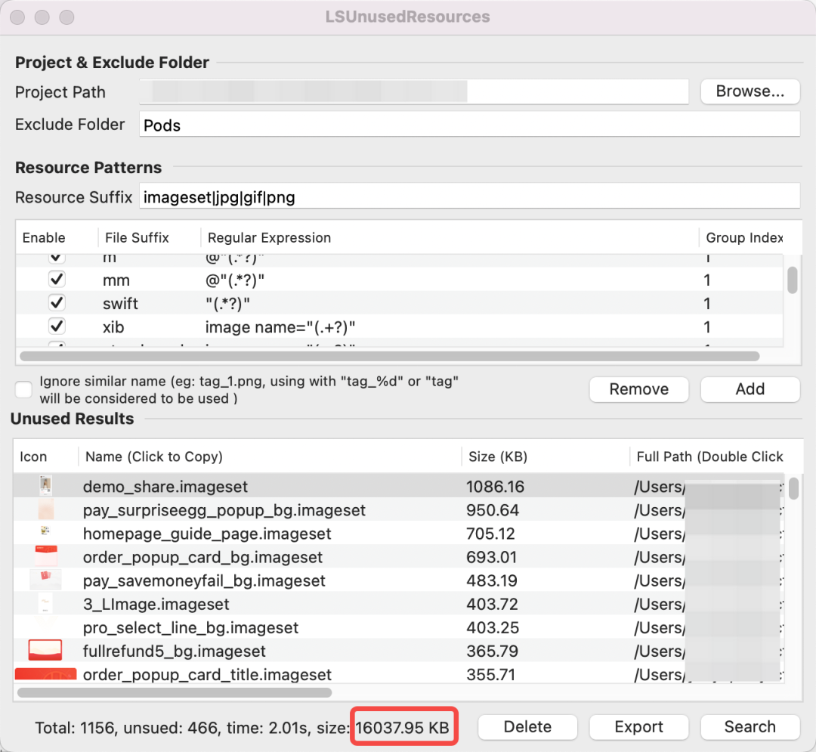Viewport: 816px width, 752px height.
Task: Toggle the xib pattern checkbox
Action: coord(57,326)
